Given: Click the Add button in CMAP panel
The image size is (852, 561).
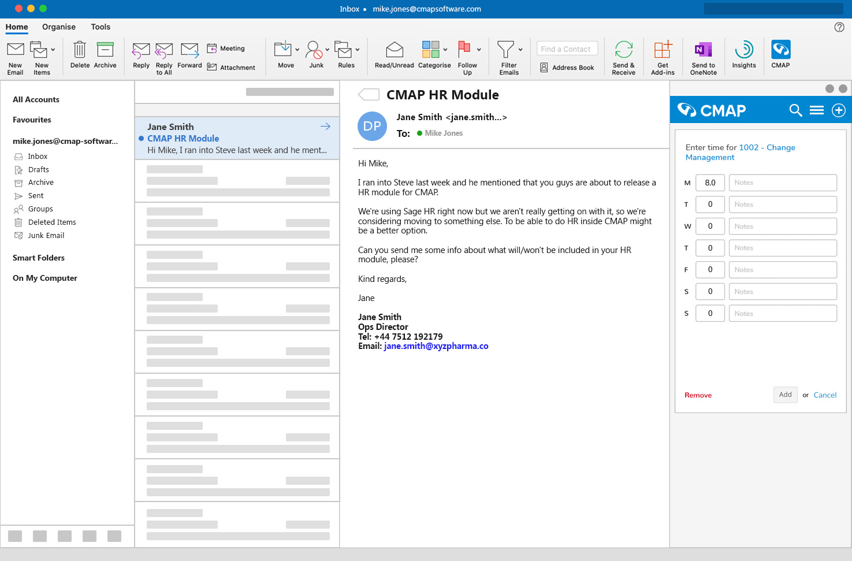Looking at the screenshot, I should point(785,395).
